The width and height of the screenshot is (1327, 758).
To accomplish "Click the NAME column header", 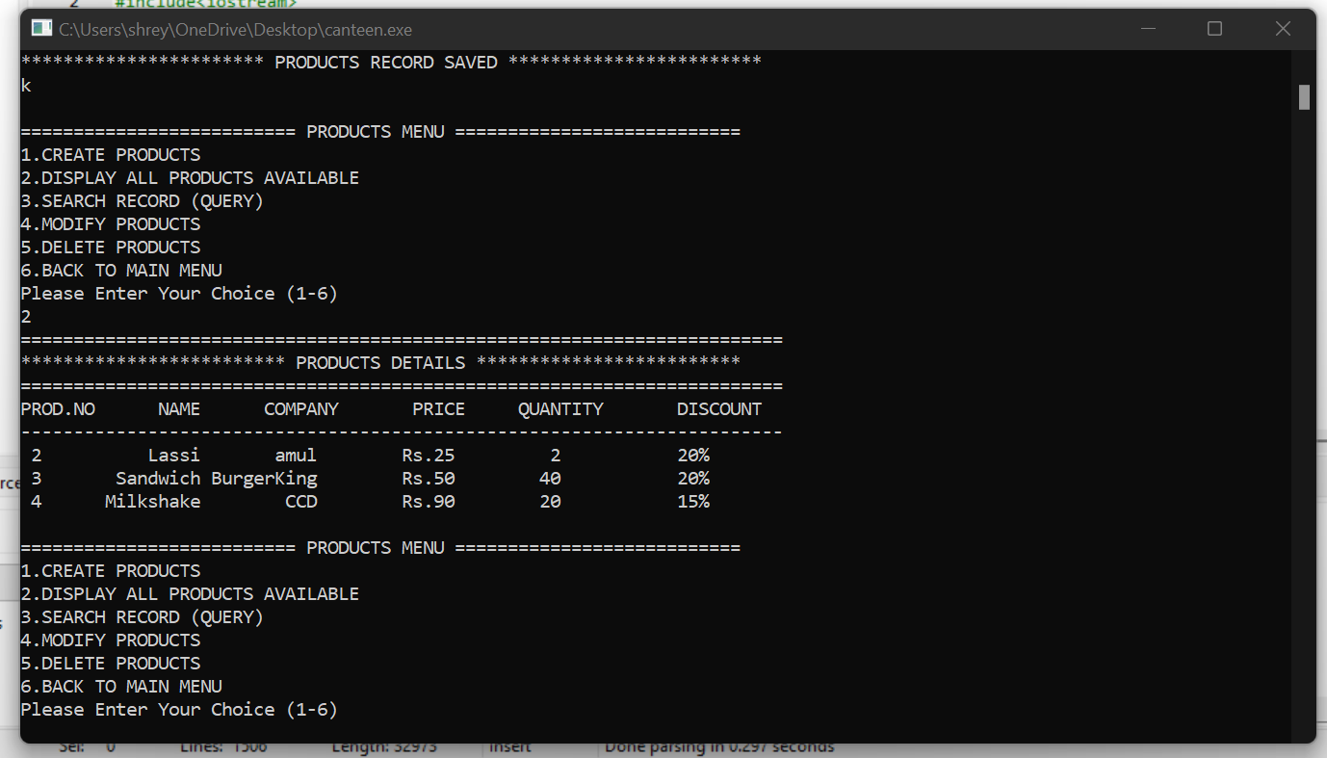I will (179, 409).
